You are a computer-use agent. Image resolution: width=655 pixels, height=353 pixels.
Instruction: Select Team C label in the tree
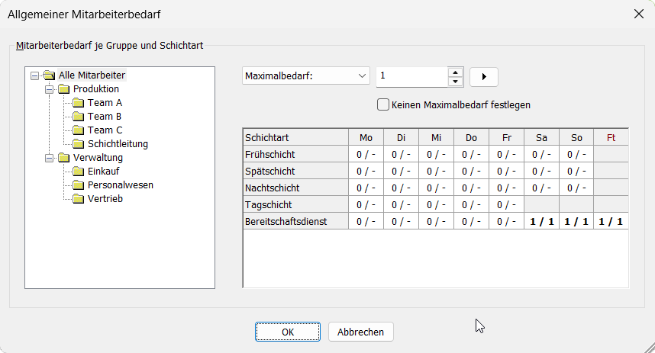coord(105,130)
